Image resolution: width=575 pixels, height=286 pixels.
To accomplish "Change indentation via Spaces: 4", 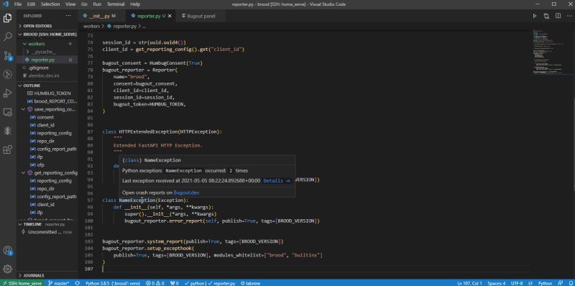I will pos(496,283).
